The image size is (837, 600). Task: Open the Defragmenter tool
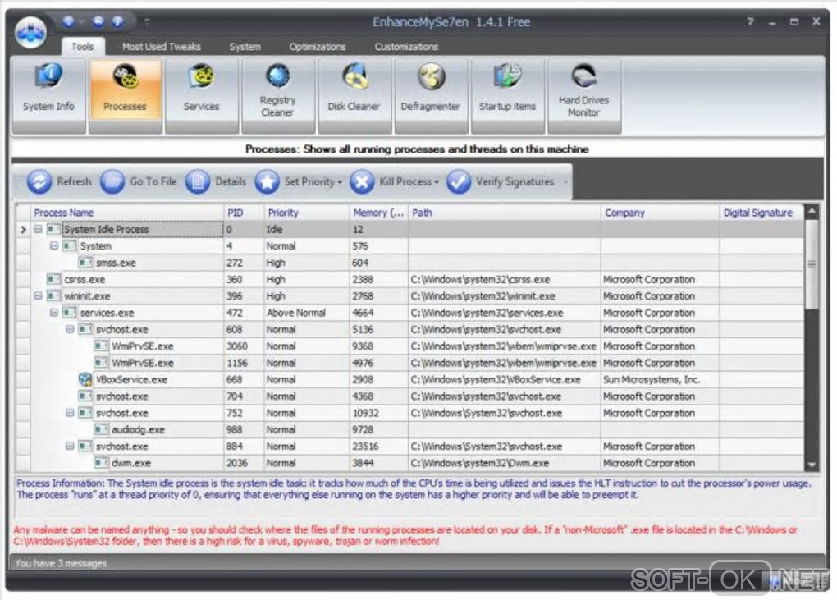pyautogui.click(x=431, y=95)
